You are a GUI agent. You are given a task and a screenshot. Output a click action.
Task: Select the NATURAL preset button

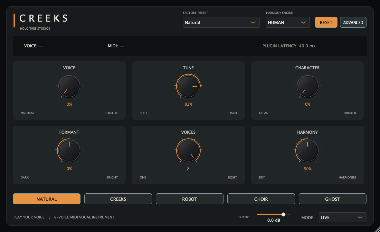pos(46,199)
